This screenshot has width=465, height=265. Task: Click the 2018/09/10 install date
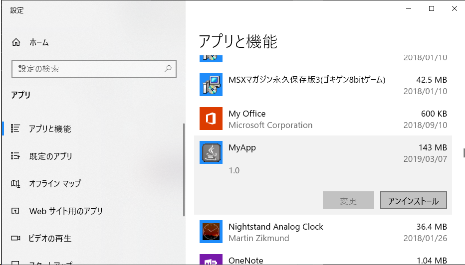click(x=425, y=125)
